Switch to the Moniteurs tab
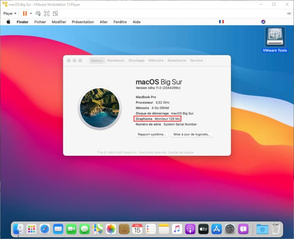This screenshot has width=294, height=239. [x=116, y=60]
